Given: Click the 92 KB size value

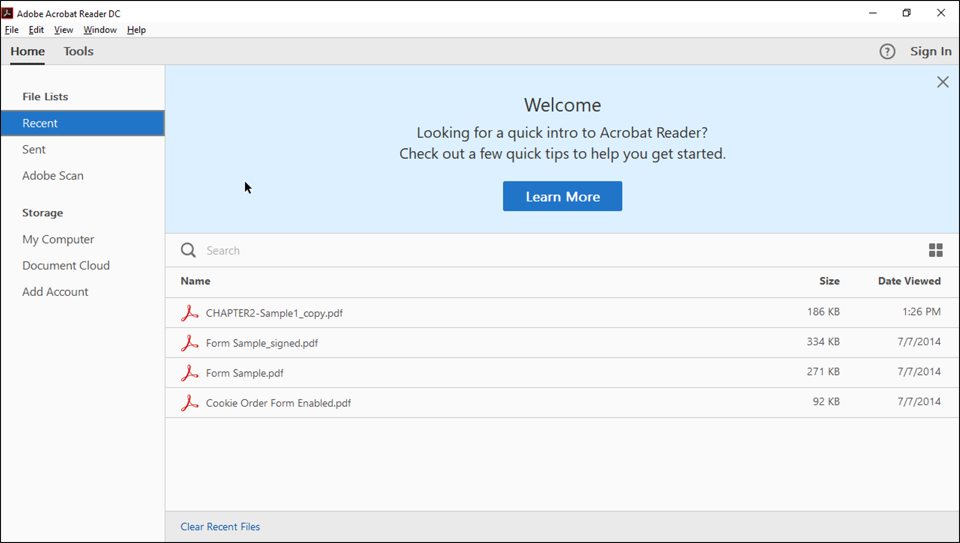Looking at the screenshot, I should pyautogui.click(x=826, y=401).
